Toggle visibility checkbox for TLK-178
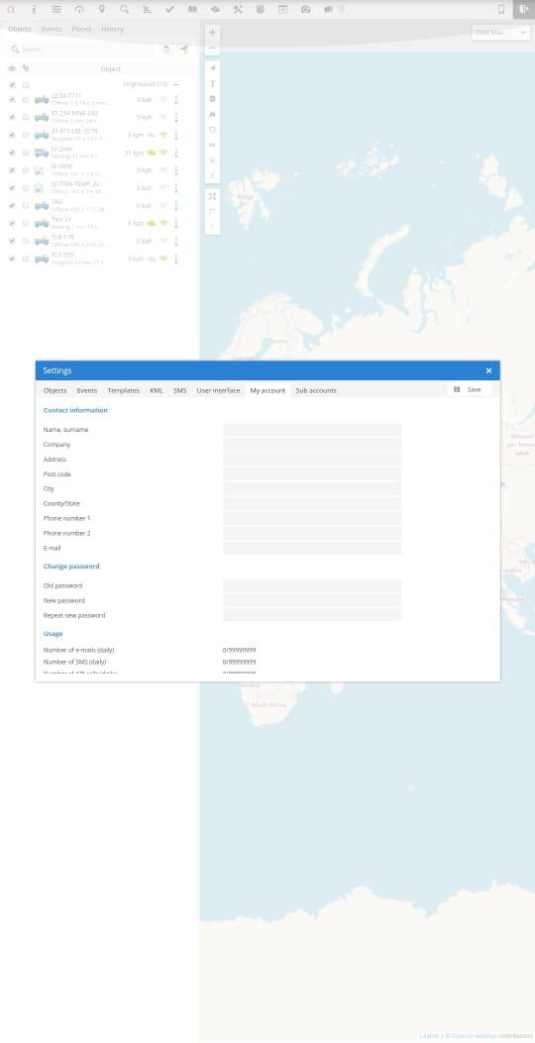The image size is (535, 1043). click(x=12, y=241)
